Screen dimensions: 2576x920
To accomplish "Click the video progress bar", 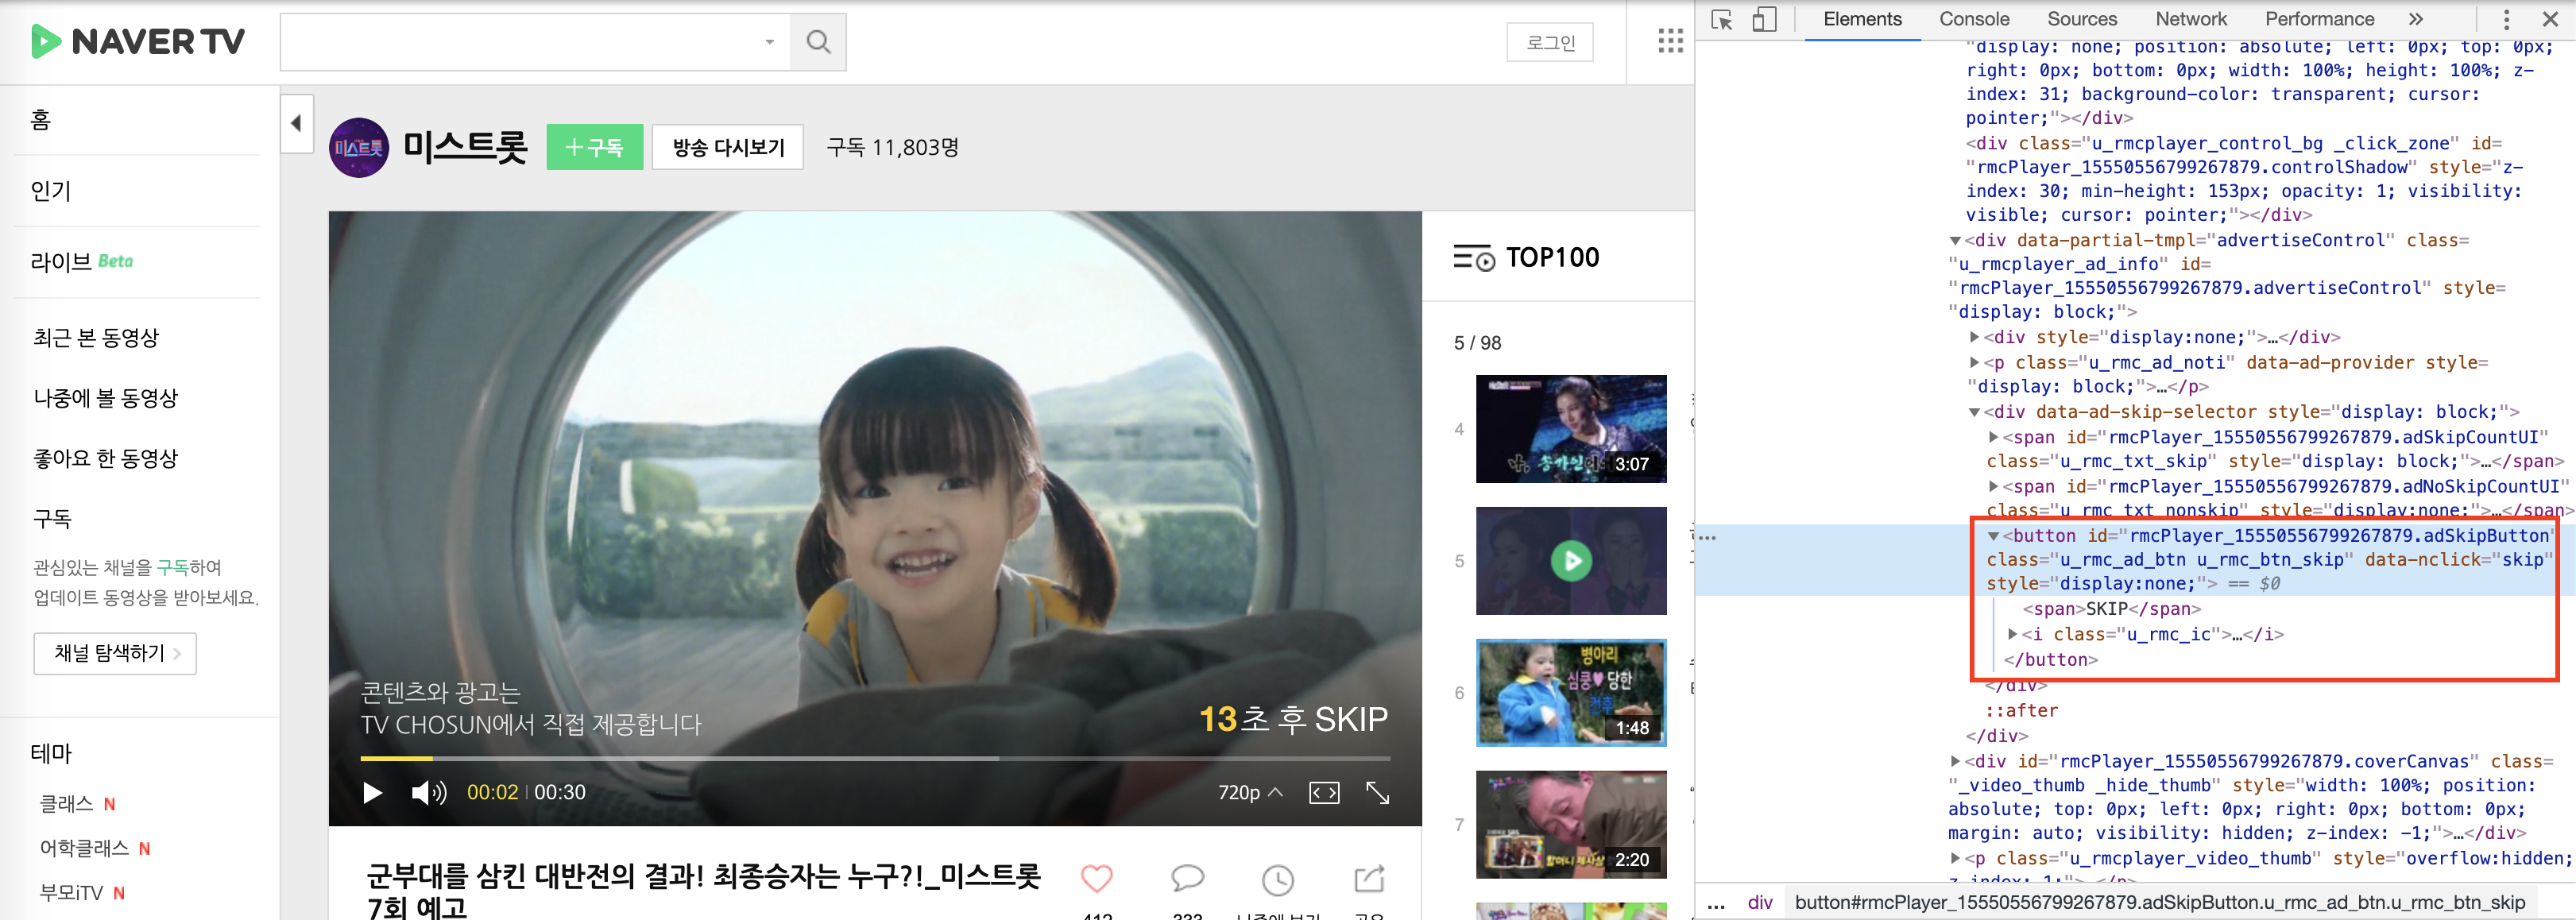I will 875,759.
